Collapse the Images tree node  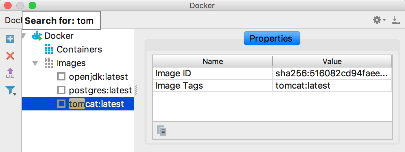[x=35, y=63]
